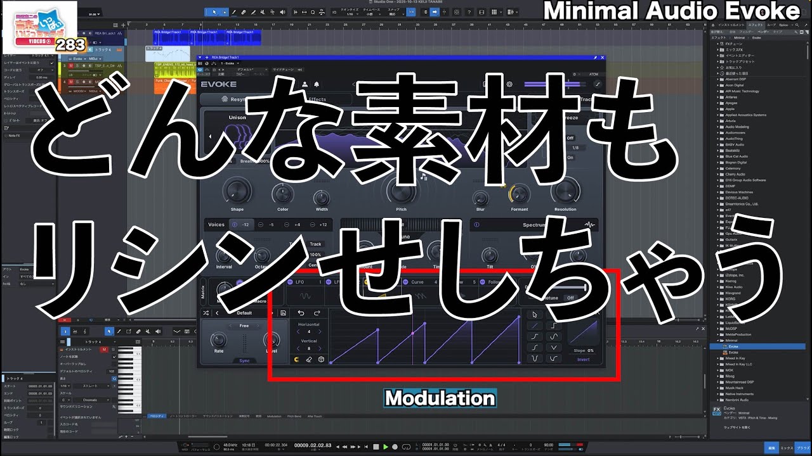Select the pointer tool in the curve shape palette
This screenshot has height=456, width=812.
tap(535, 314)
